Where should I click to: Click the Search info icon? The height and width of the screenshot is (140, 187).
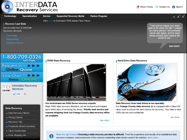(174, 7)
